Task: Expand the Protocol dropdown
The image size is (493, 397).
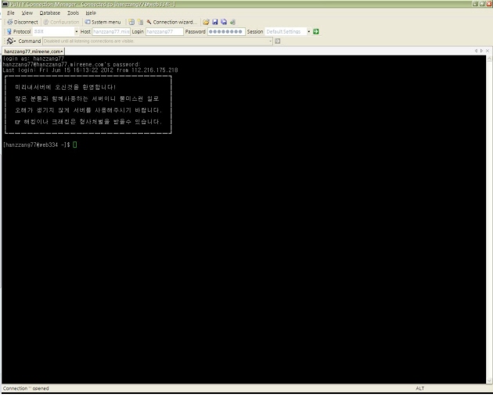Action: coord(76,31)
